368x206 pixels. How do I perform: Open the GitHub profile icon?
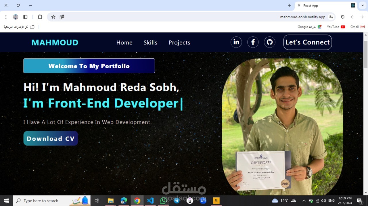[x=270, y=42]
